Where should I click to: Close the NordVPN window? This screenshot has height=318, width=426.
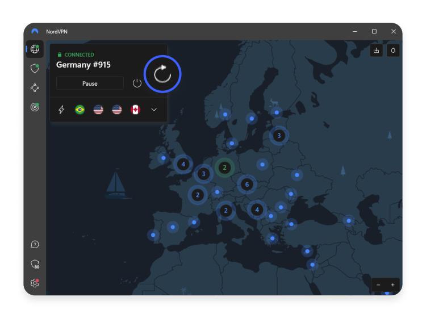(394, 31)
